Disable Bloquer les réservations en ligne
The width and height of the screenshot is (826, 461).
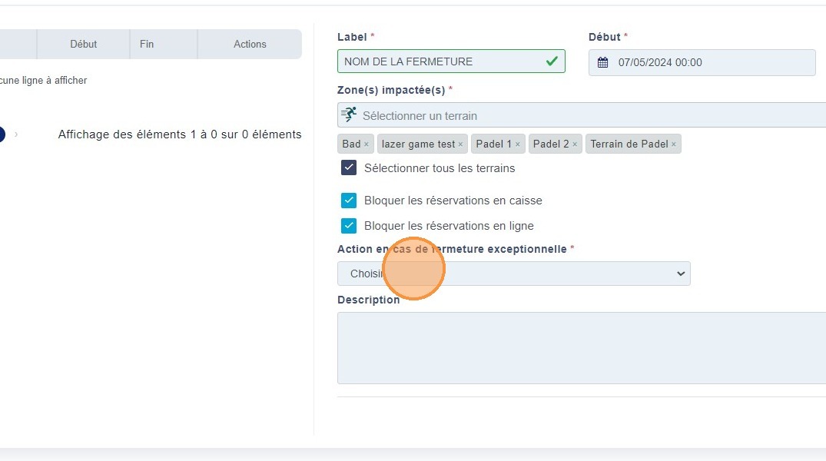tap(349, 226)
